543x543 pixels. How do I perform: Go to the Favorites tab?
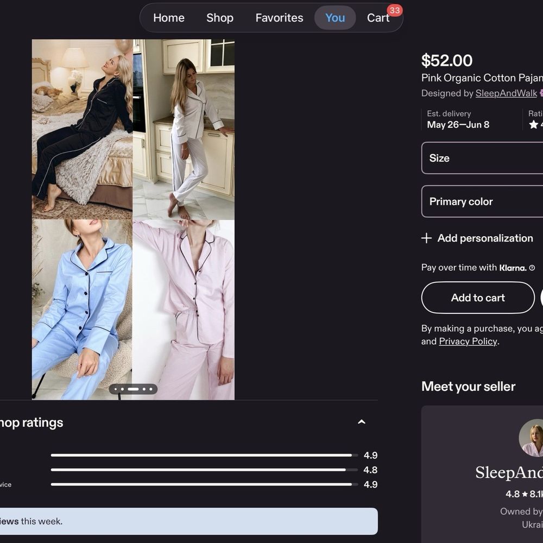[279, 18]
